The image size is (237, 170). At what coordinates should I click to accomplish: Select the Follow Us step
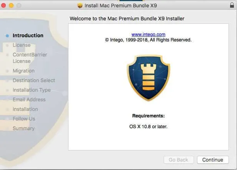point(24,119)
